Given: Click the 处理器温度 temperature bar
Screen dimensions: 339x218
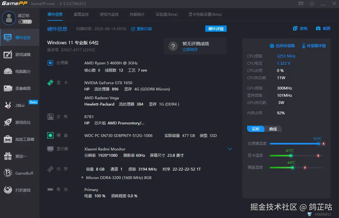Looking at the screenshot, I should pos(297,144).
